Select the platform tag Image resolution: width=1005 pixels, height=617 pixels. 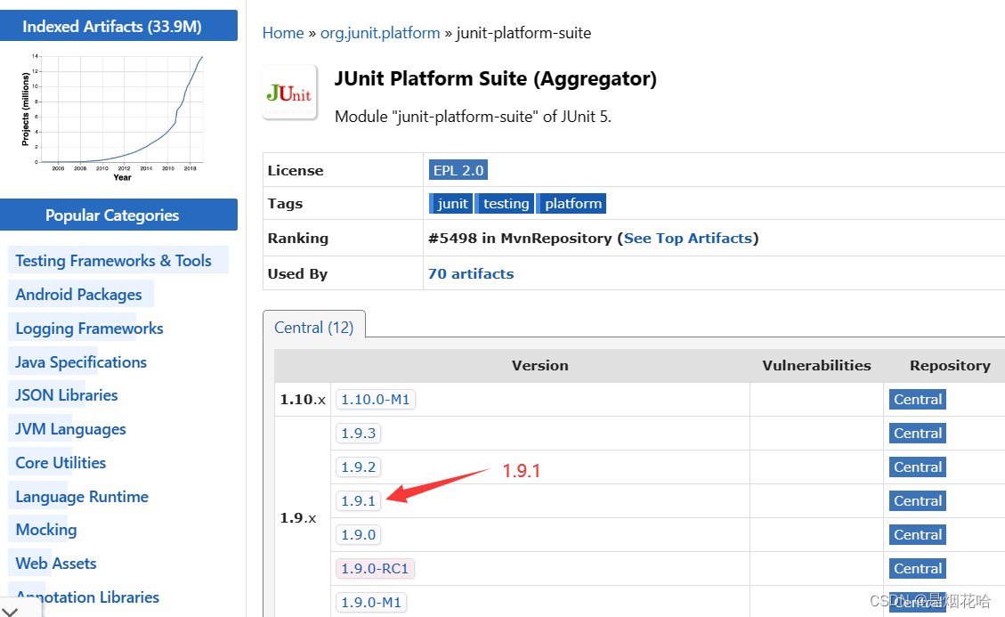571,204
